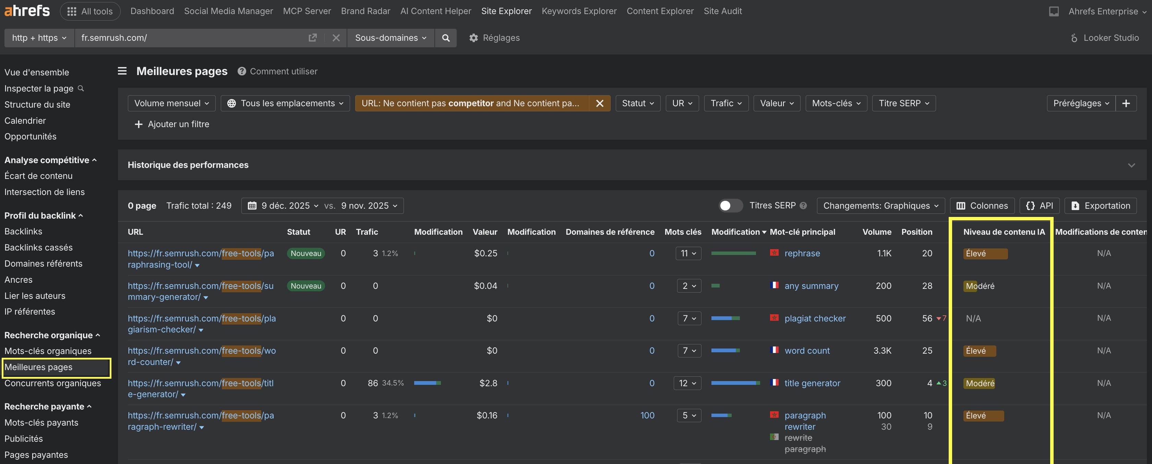Expand the Historique des performances panel
1152x464 pixels.
coord(1131,166)
